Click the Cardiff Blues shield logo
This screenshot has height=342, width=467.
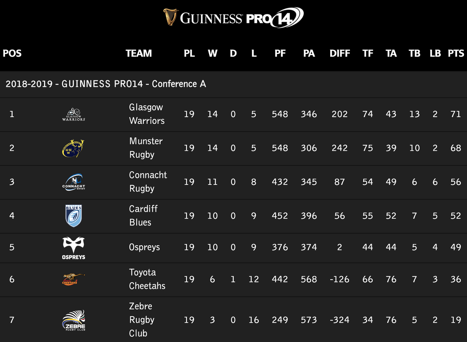(x=74, y=216)
